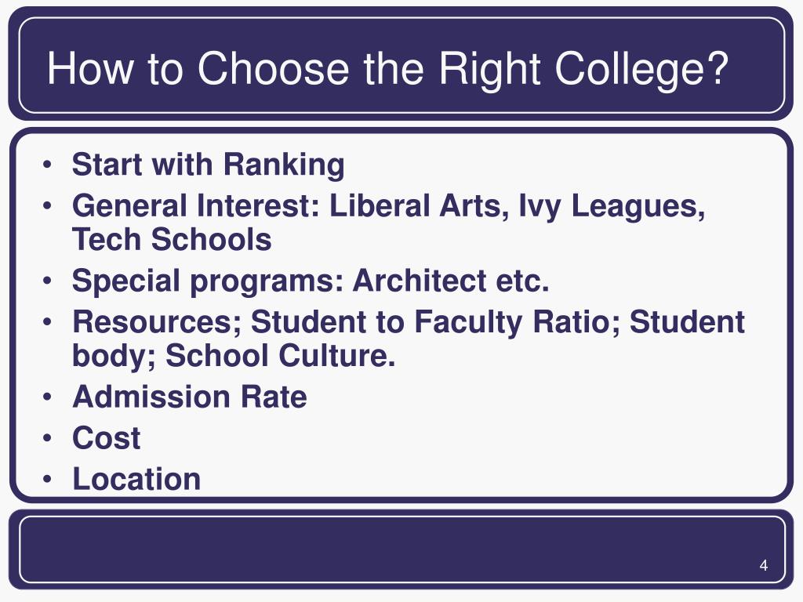Click the 'General Interest: Liberal Arts, Ivy Leagues' line
This screenshot has width=803, height=602.
coord(389,206)
